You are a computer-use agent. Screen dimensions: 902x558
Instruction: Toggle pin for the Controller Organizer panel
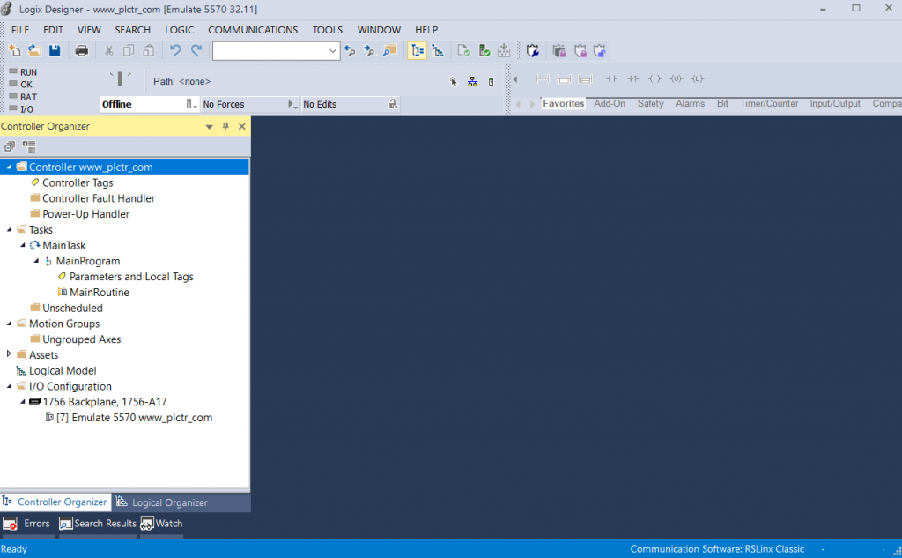[x=225, y=125]
